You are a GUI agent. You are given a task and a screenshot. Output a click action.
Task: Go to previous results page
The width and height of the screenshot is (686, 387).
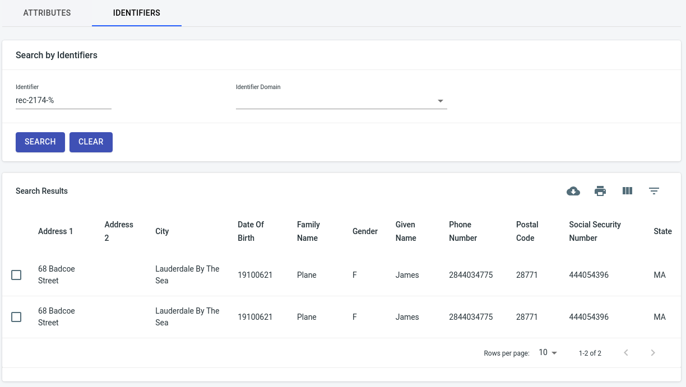[x=626, y=353]
